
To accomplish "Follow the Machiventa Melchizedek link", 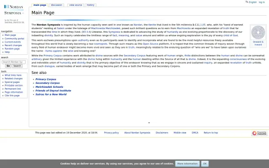I will point(106,28).
